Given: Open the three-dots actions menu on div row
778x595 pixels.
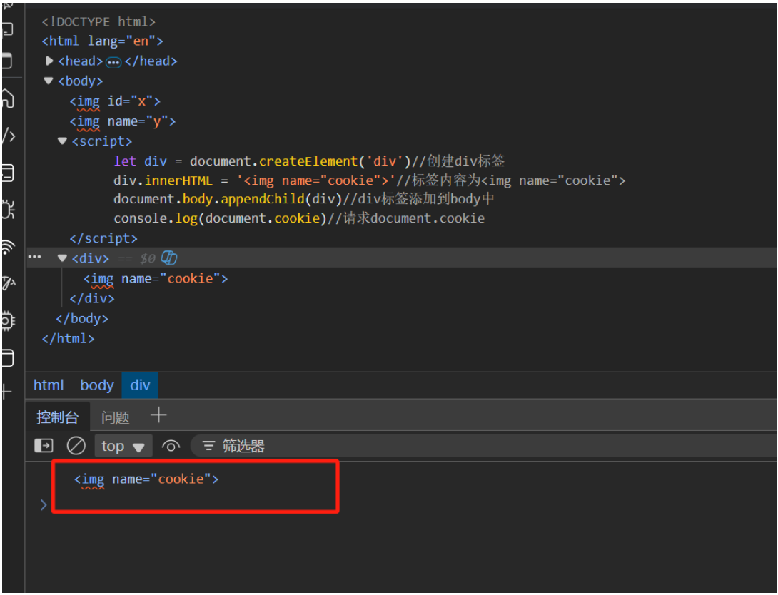Looking at the screenshot, I should coord(35,257).
